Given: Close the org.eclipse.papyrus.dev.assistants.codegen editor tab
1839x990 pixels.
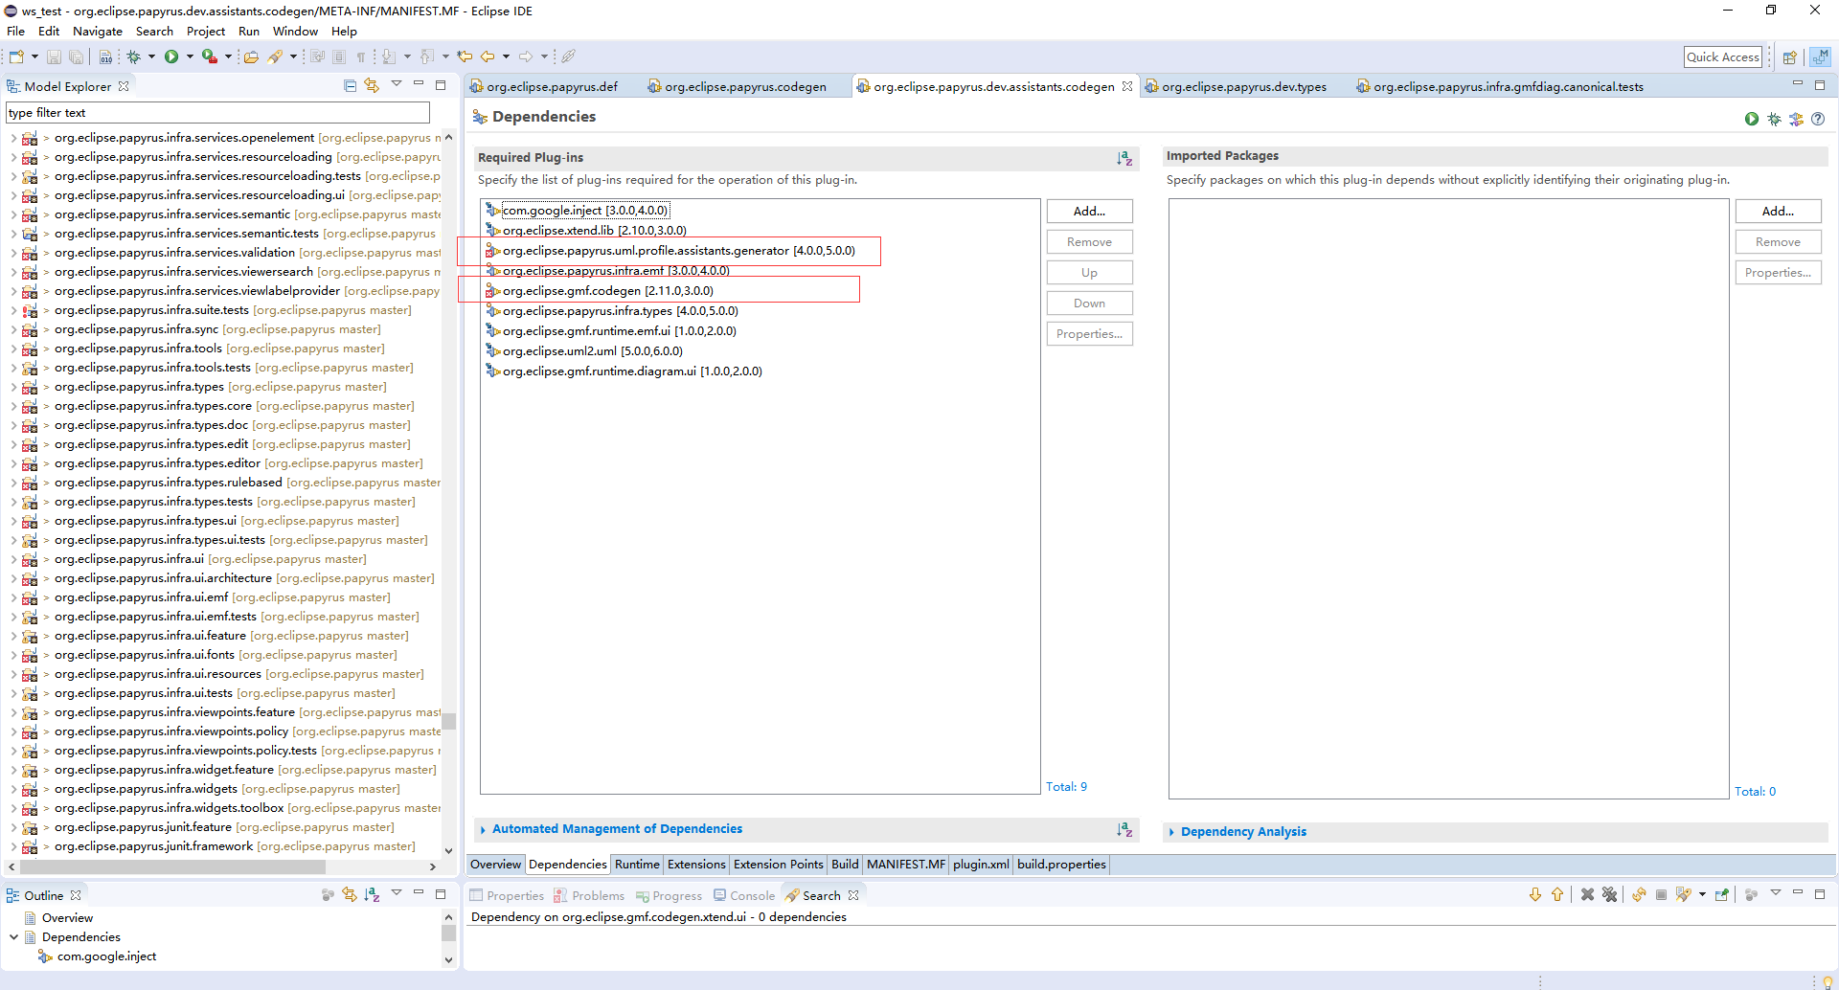Looking at the screenshot, I should 1127,86.
